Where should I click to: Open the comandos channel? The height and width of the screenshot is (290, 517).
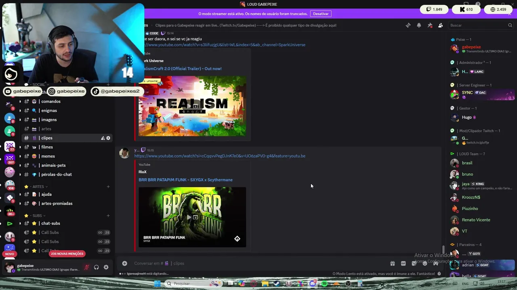coord(67,101)
